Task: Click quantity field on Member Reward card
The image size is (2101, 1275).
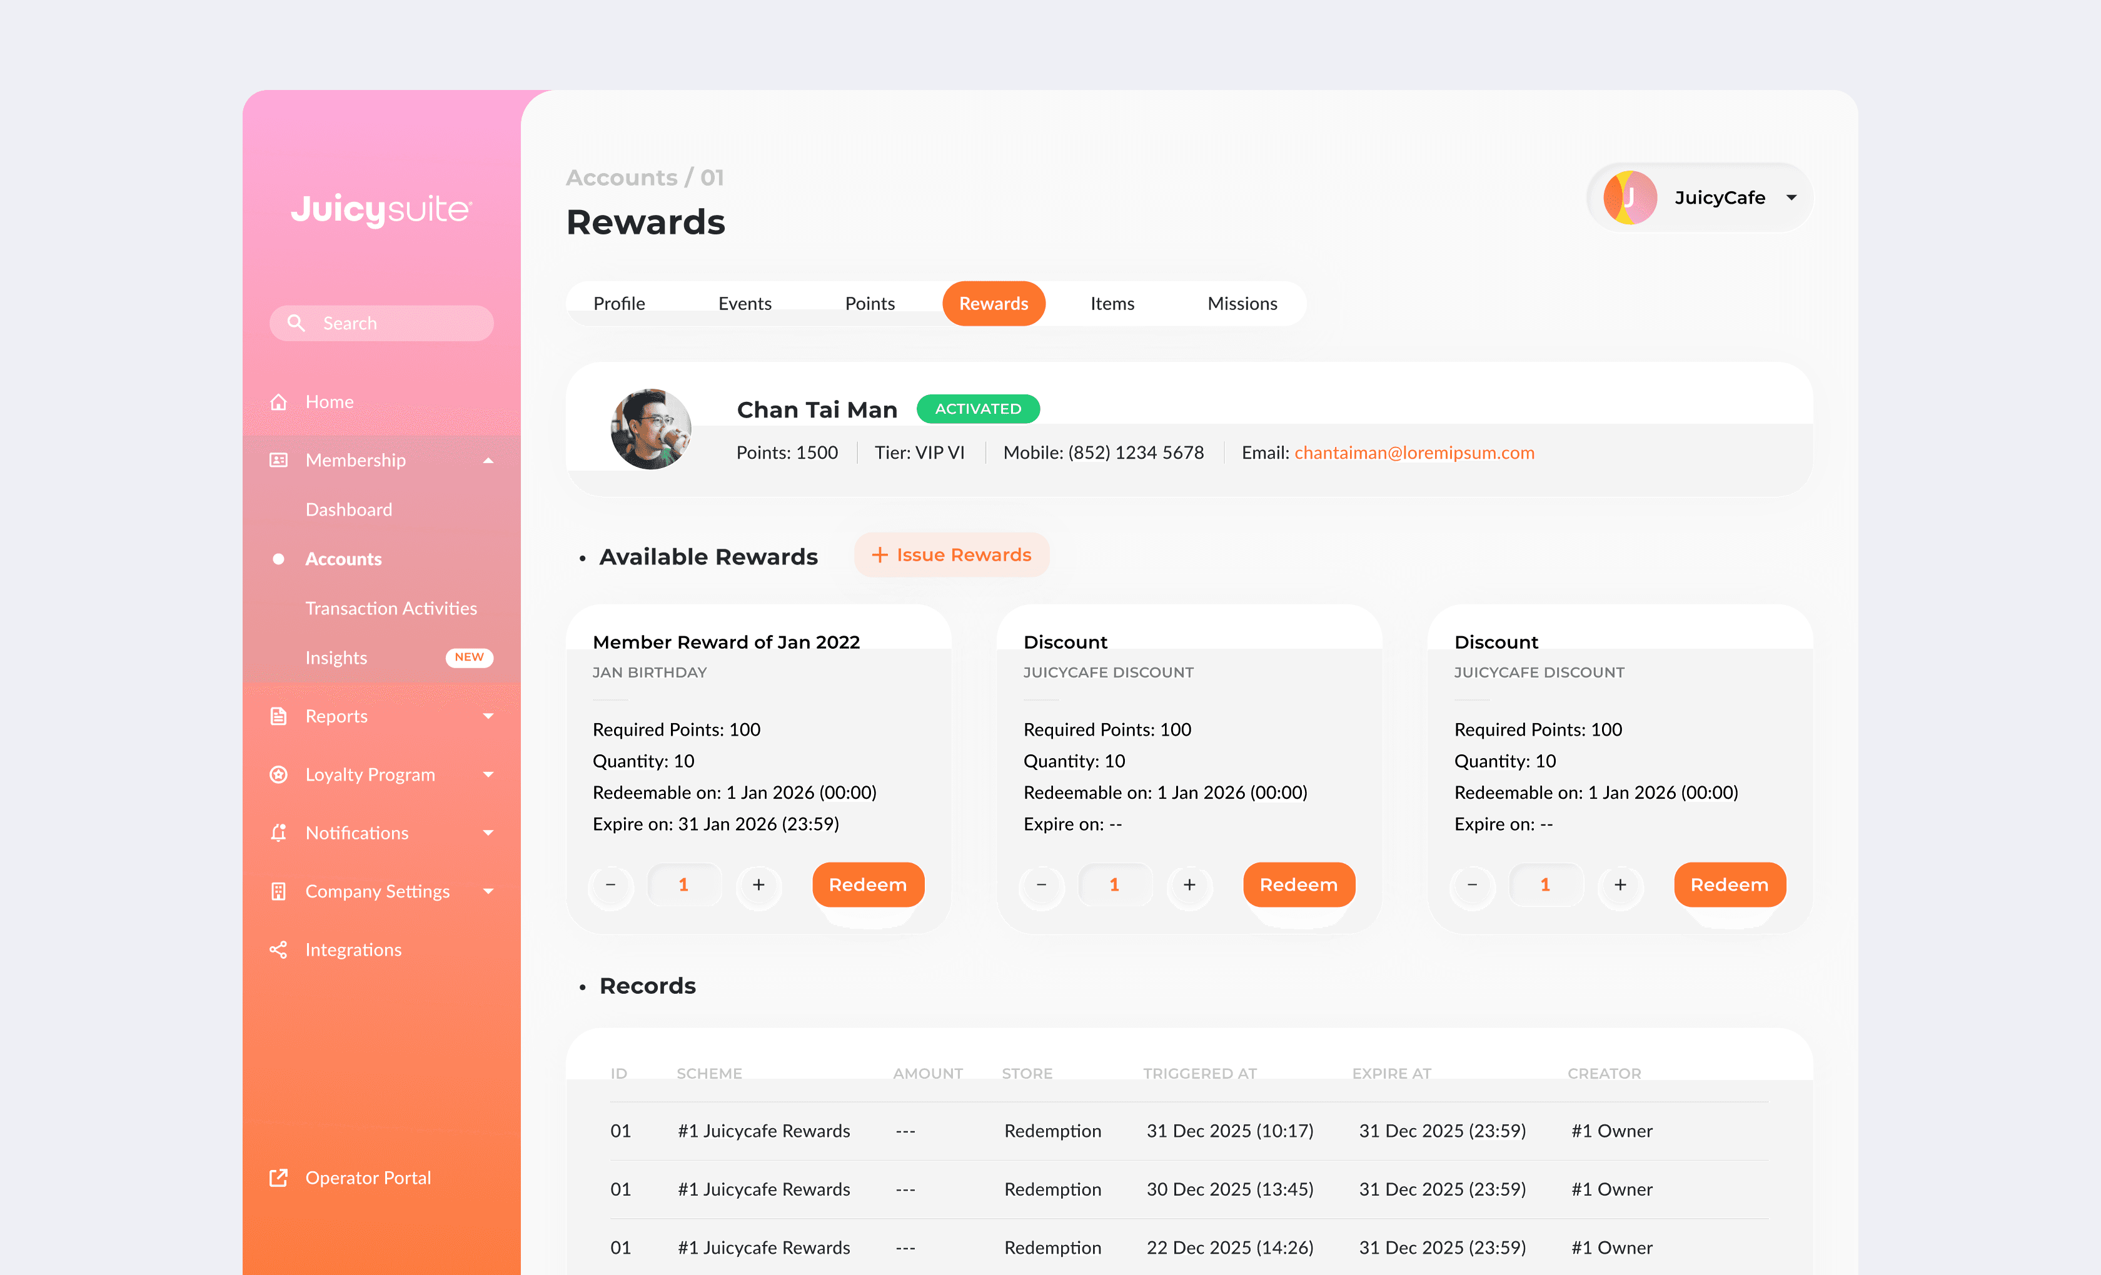Action: coord(684,884)
